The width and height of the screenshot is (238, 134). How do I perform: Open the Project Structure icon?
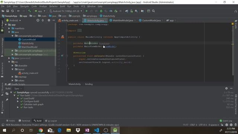point(142,11)
